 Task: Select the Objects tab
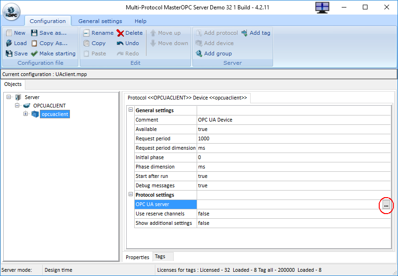coord(13,84)
